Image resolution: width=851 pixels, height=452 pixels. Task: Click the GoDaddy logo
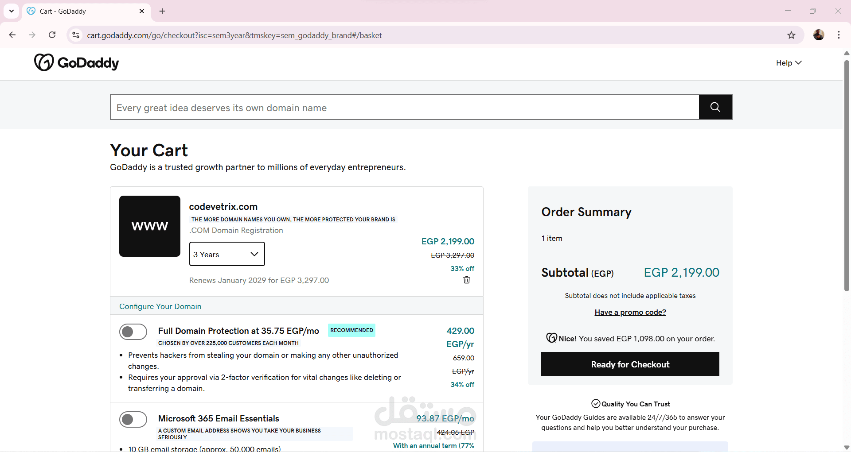[x=76, y=63]
